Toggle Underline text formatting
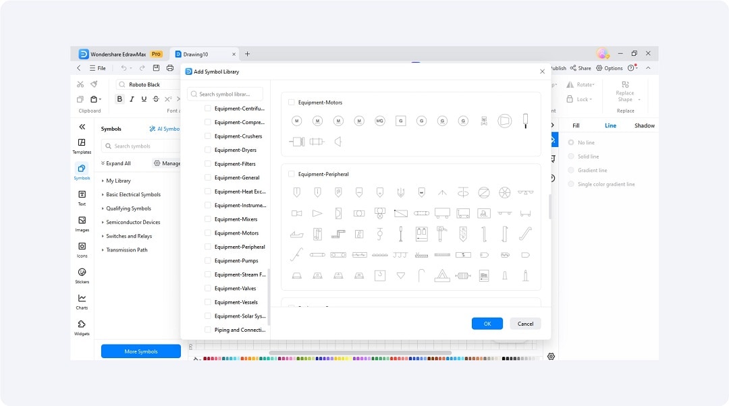 [x=144, y=99]
